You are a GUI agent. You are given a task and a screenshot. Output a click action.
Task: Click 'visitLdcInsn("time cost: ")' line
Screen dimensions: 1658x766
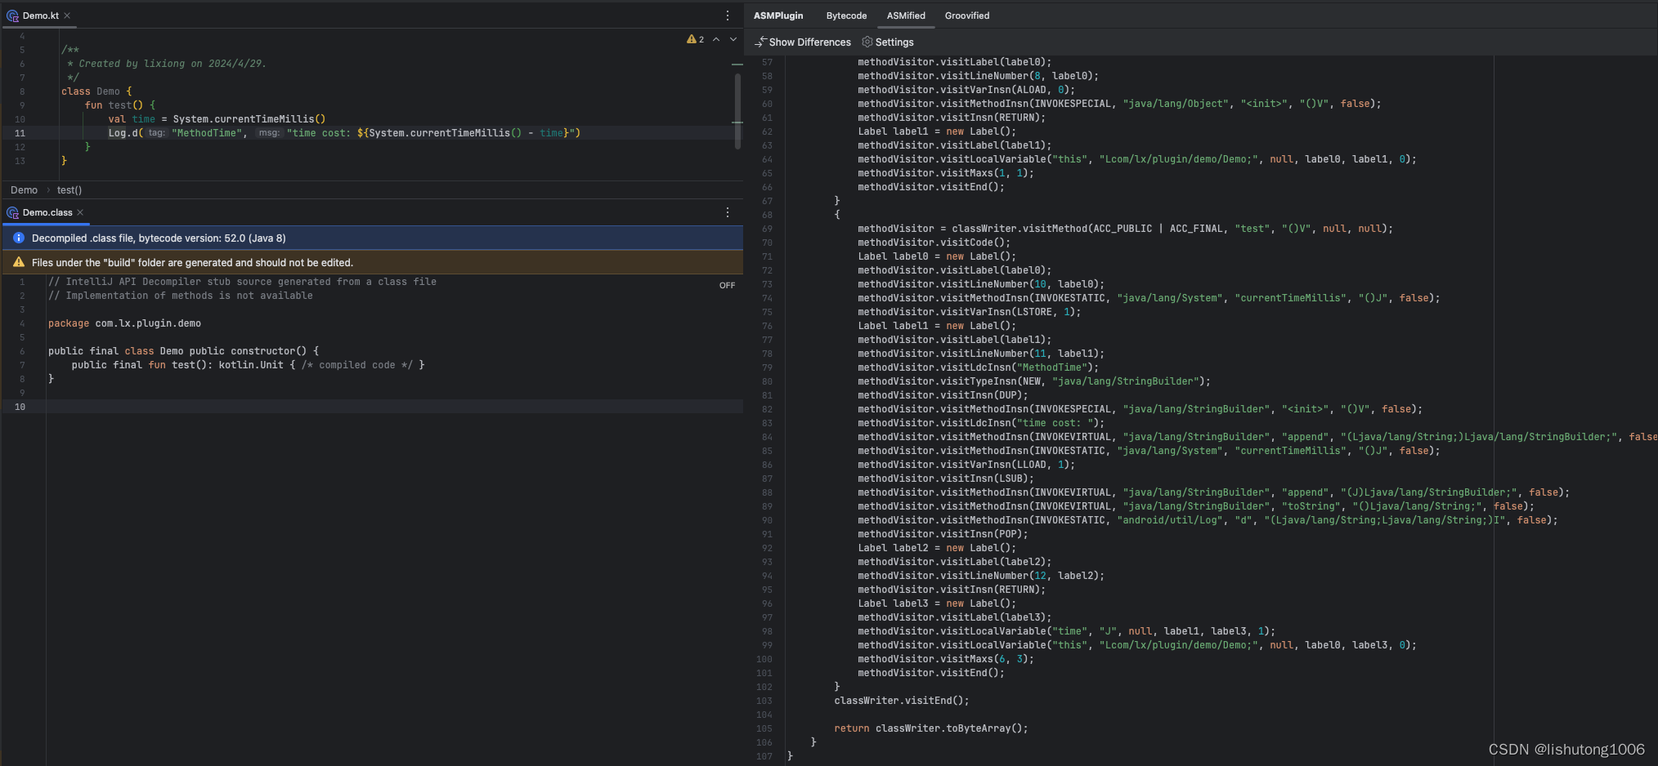coord(981,423)
